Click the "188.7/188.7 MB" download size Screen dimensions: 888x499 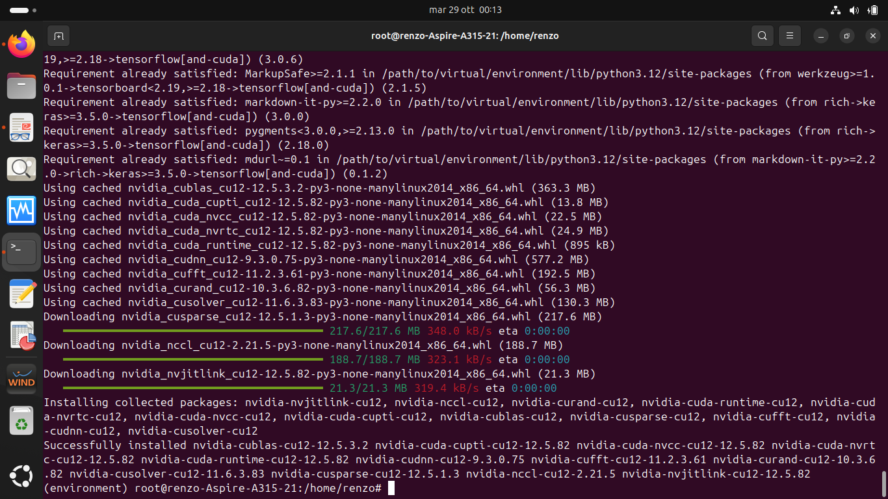[374, 359]
